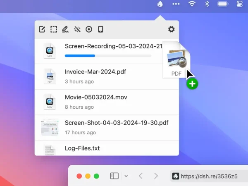This screenshot has width=248, height=186.
Task: Click the Screen-Shot PDF thumbnail preview
Action: 50,127
